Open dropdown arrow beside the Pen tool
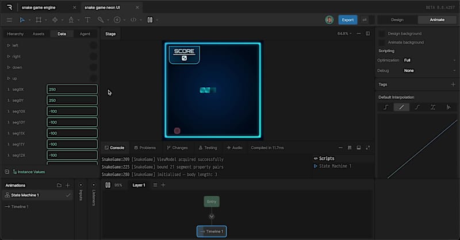Screen dimensions: 460x240 (x=79, y=20)
